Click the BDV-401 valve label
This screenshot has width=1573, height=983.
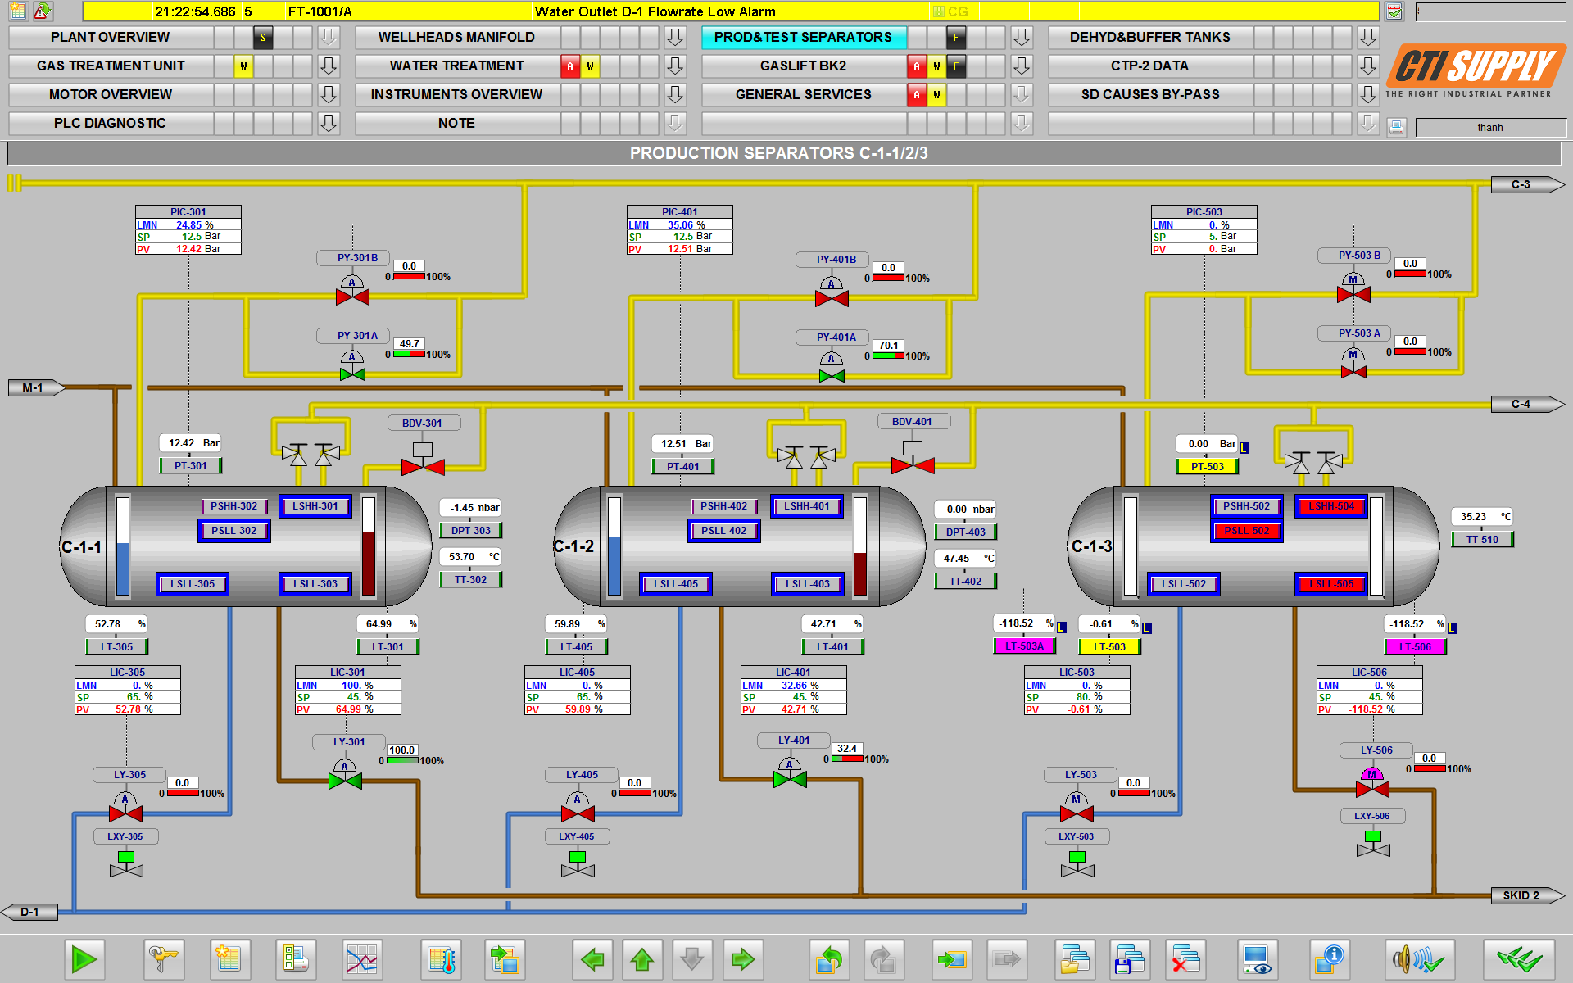[912, 422]
